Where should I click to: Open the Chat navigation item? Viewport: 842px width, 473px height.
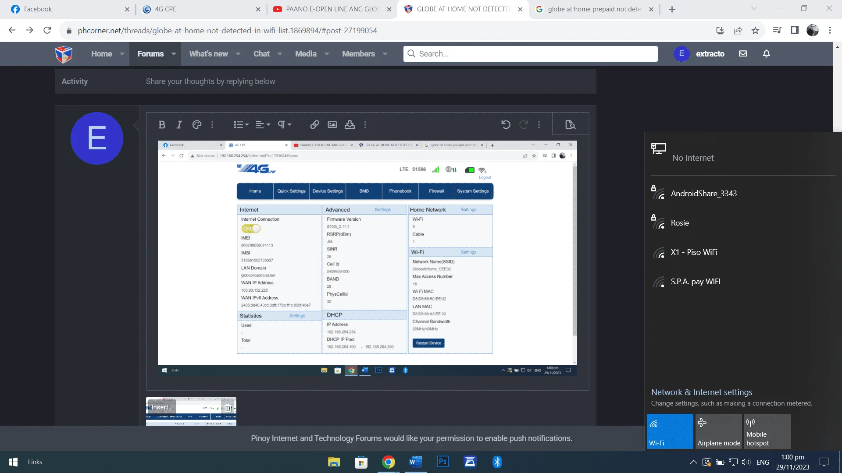[261, 54]
